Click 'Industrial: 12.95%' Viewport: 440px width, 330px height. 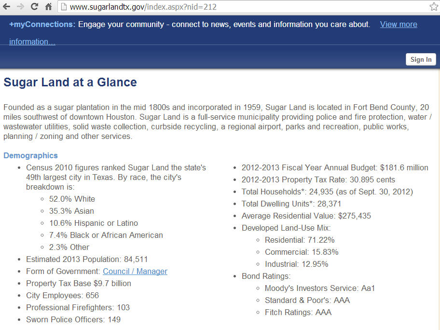296,264
